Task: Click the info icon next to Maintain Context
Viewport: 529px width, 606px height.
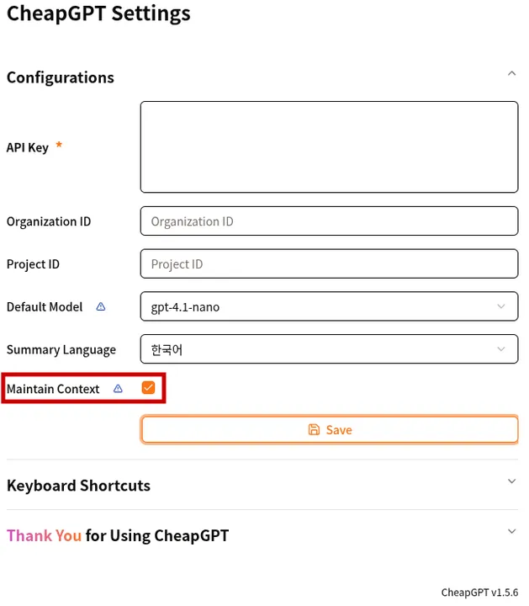Action: coord(118,389)
